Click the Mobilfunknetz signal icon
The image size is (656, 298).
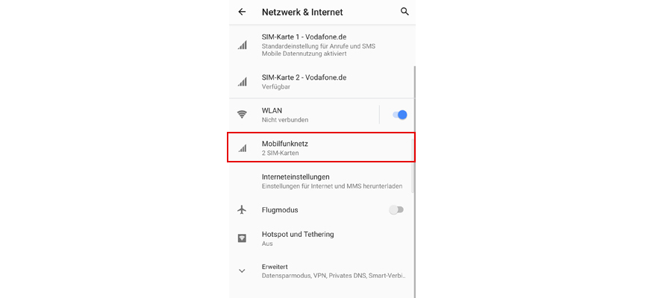tap(243, 148)
